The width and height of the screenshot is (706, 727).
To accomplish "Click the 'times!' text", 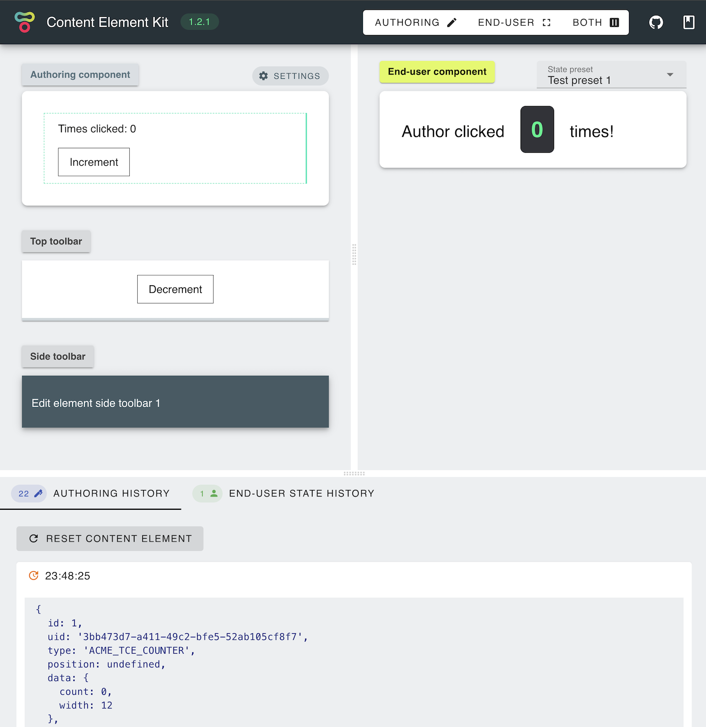I will [592, 131].
